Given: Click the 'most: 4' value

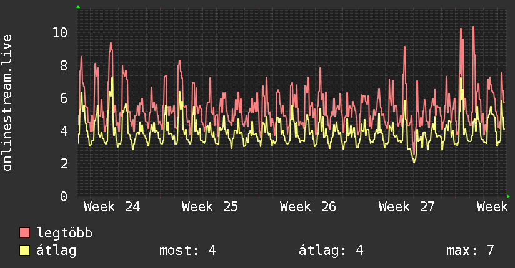Looking at the screenshot, I should click(187, 251).
